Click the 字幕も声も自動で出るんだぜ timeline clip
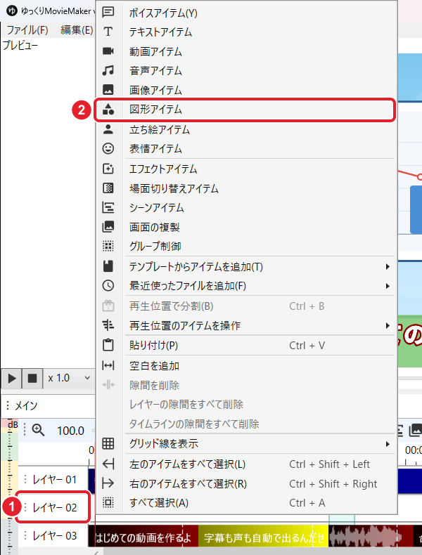 click(264, 537)
